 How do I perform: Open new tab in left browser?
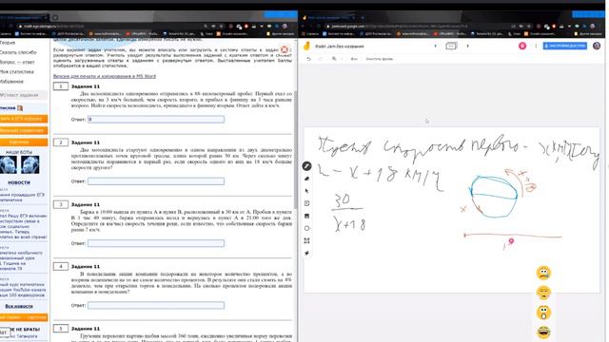point(55,17)
